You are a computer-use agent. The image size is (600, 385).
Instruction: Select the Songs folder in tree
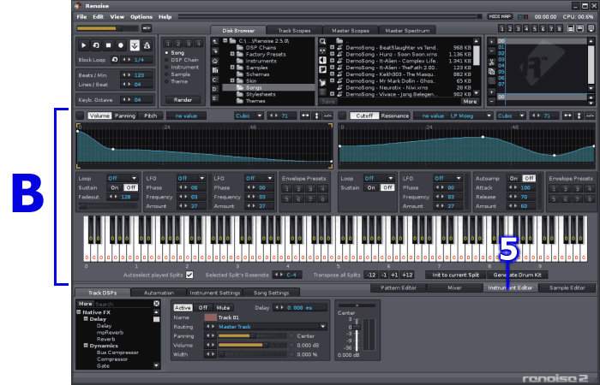point(268,87)
